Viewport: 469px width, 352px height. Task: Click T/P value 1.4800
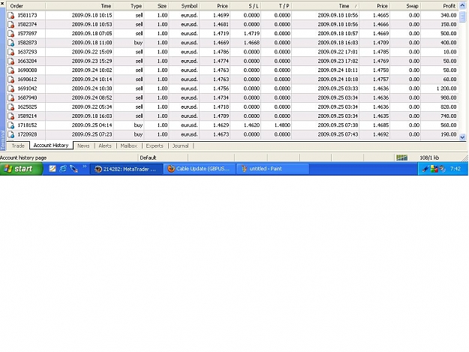click(282, 125)
